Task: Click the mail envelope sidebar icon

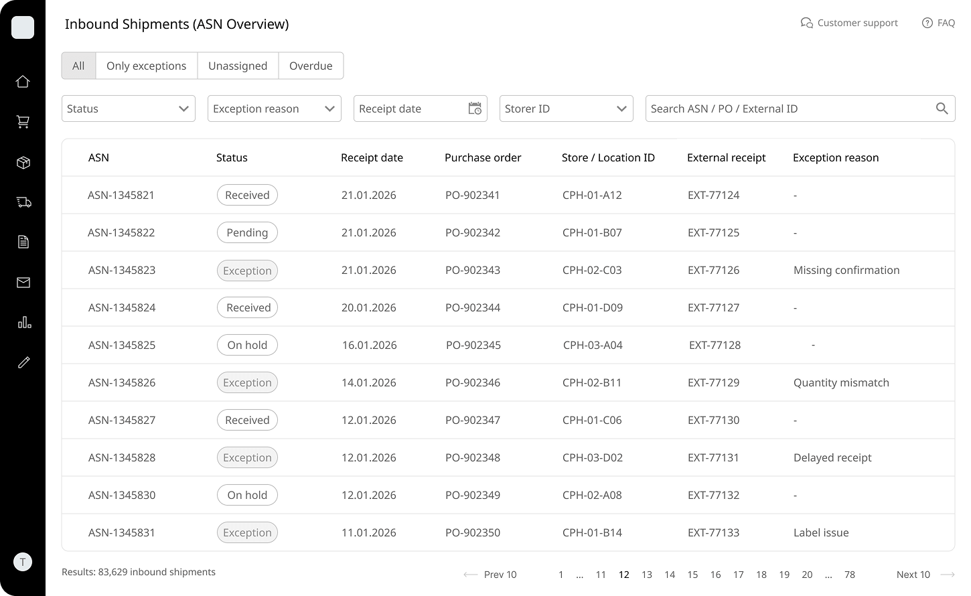Action: [x=23, y=283]
